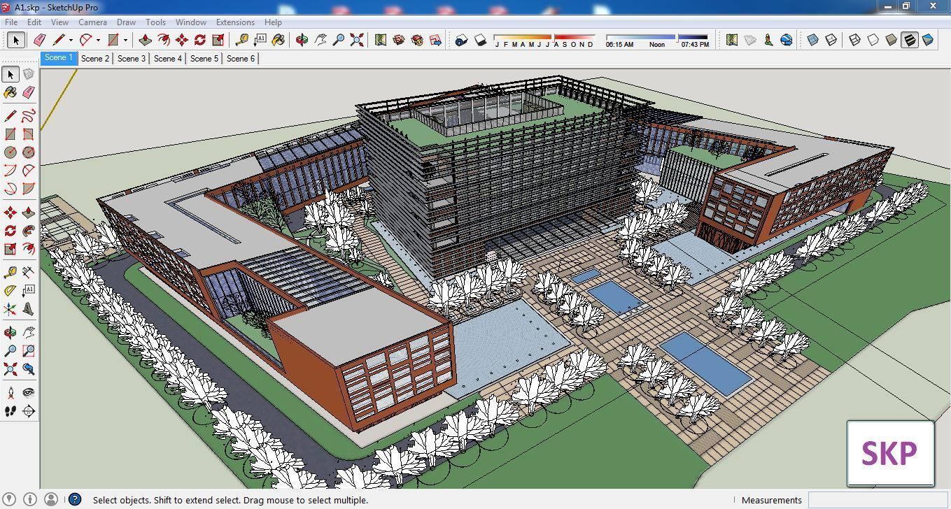The width and height of the screenshot is (951, 509).
Task: Open the Extensions menu
Action: pos(235,22)
